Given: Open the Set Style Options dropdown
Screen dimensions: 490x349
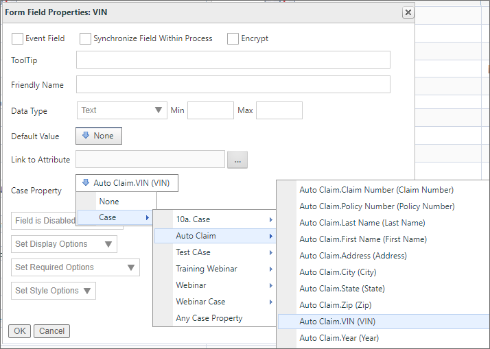Looking at the screenshot, I should click(x=54, y=291).
